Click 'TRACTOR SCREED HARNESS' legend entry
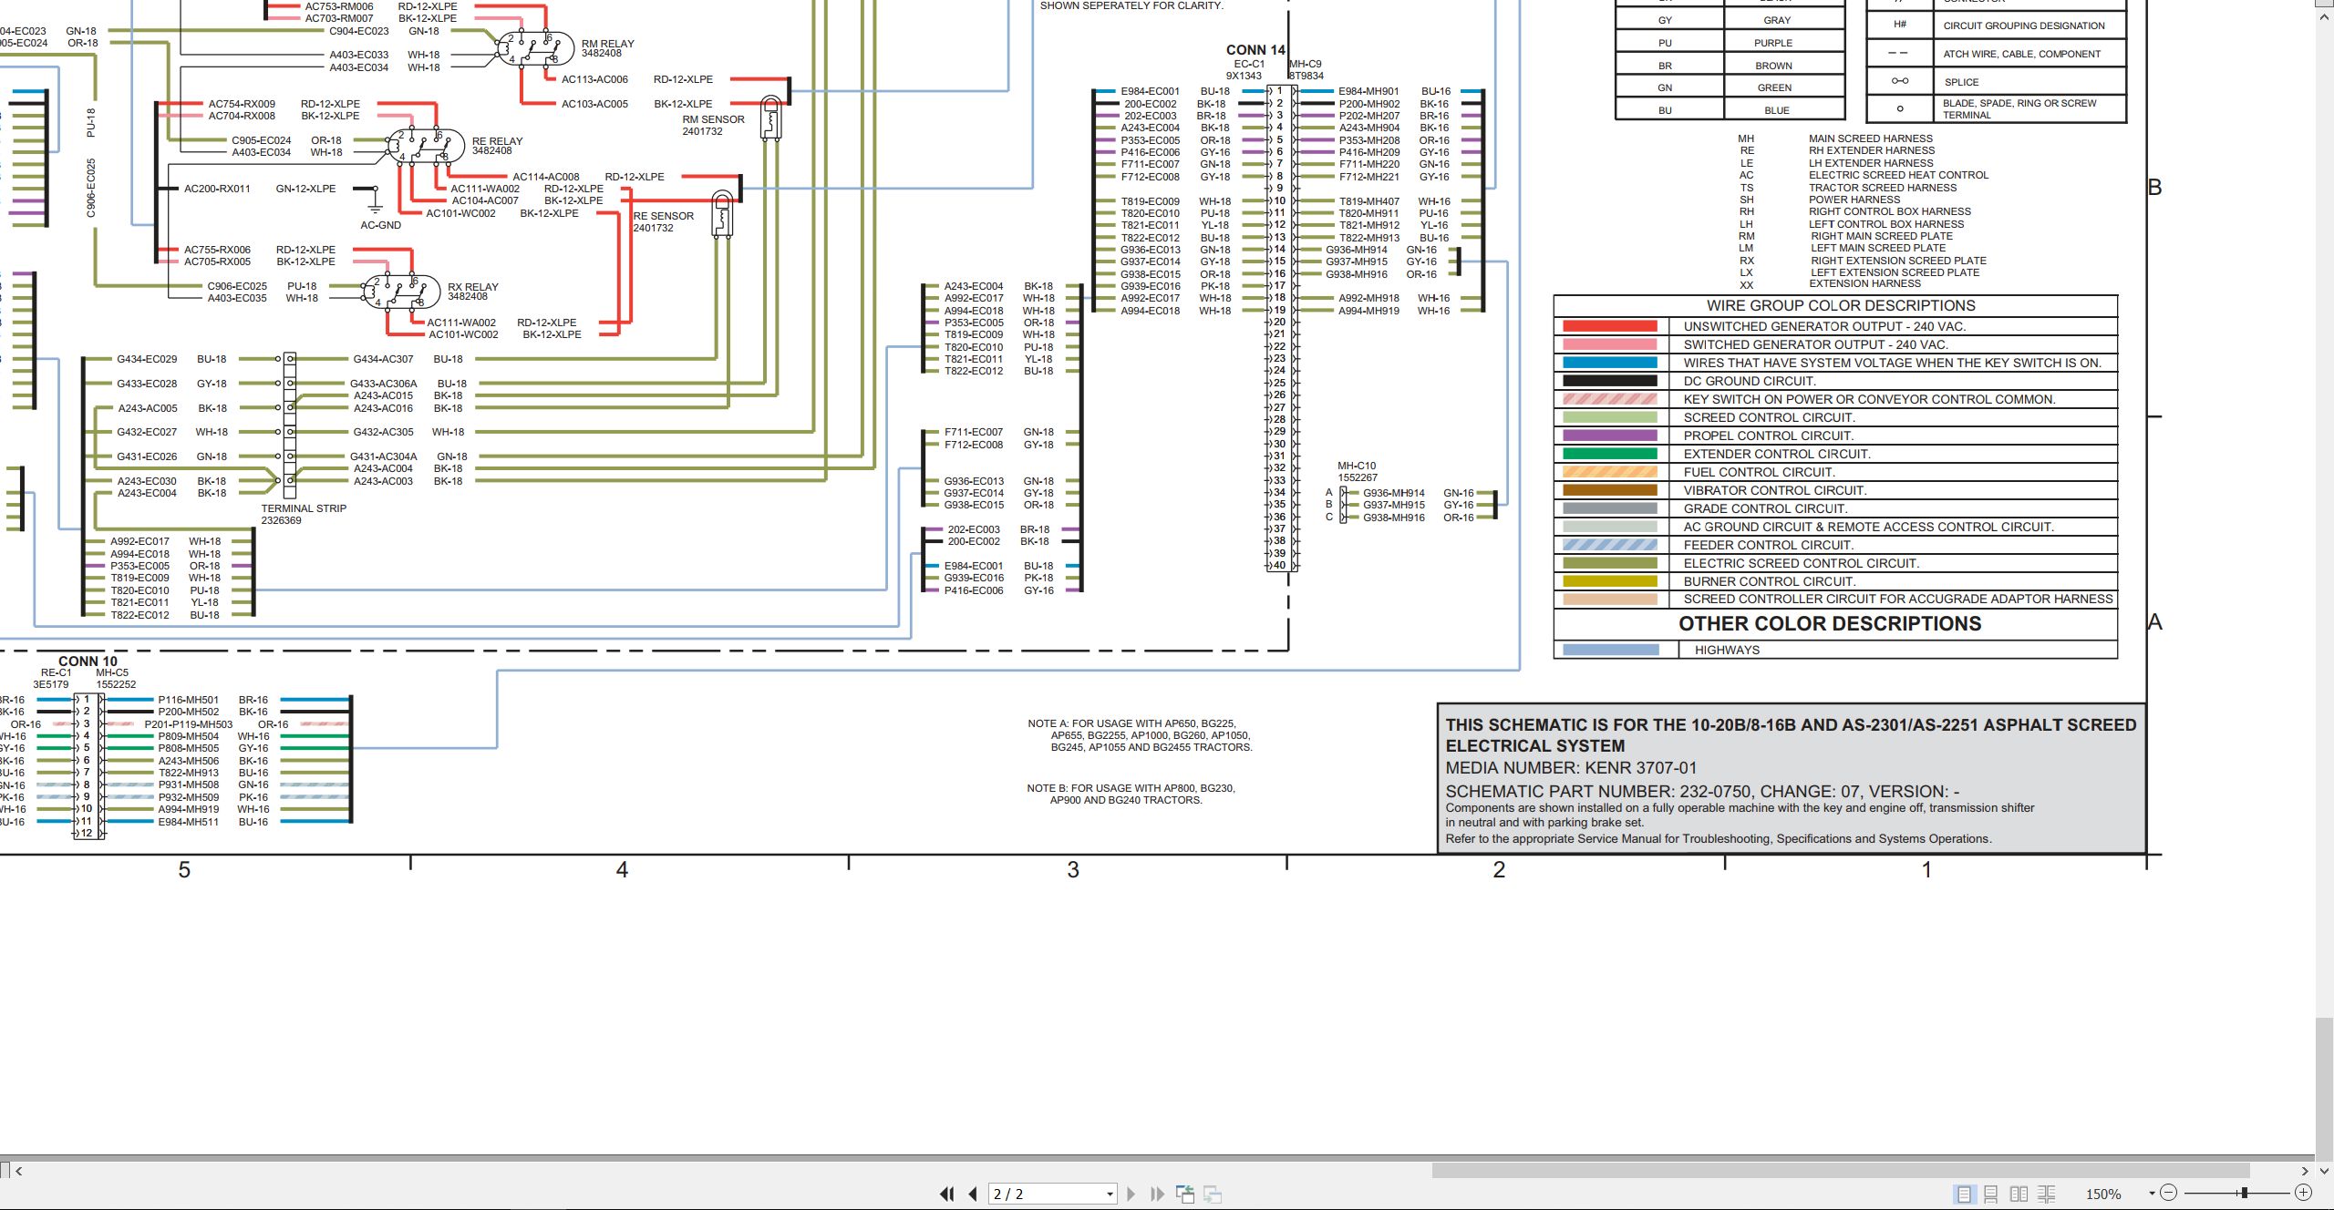The height and width of the screenshot is (1210, 2334). tap(1883, 188)
